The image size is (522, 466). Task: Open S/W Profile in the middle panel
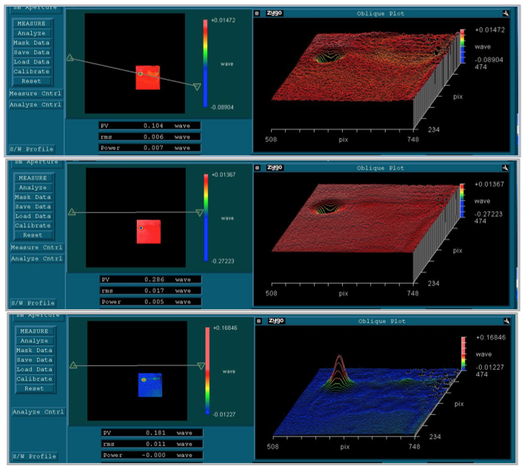pyautogui.click(x=32, y=303)
